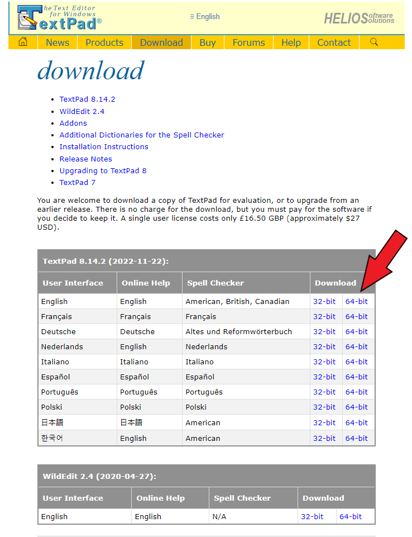Image resolution: width=412 pixels, height=537 pixels.
Task: Open the Addons link
Action: [x=73, y=123]
